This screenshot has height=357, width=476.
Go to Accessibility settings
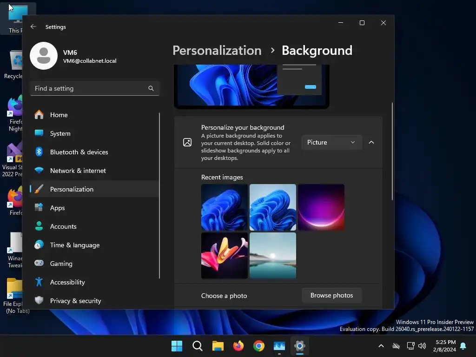[94, 282]
